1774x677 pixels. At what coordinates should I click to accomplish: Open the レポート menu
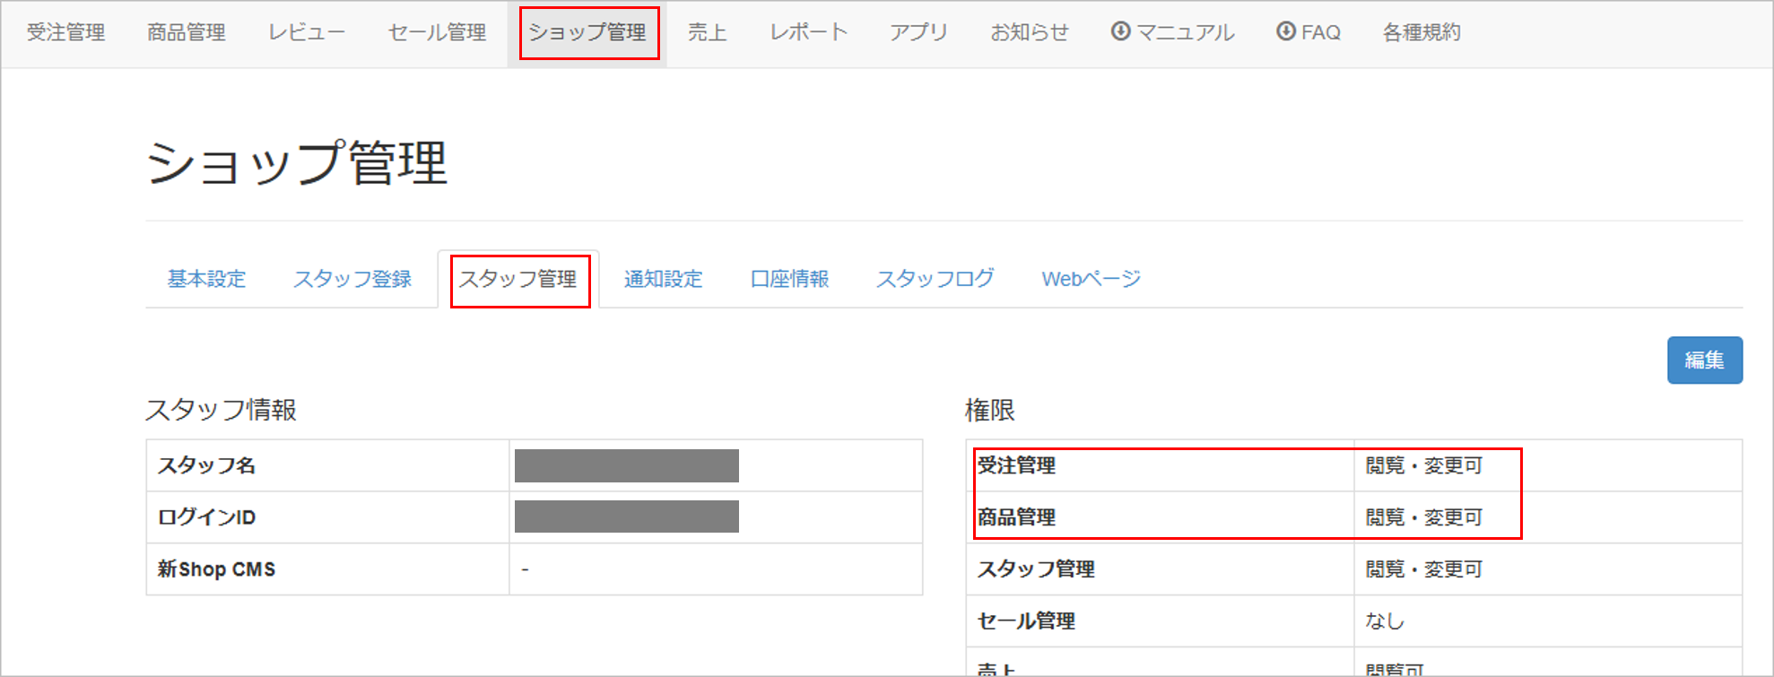coord(809,32)
